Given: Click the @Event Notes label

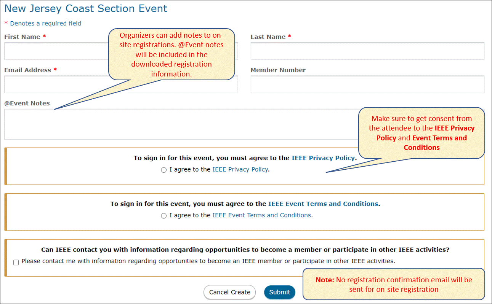Looking at the screenshot, I should [27, 103].
